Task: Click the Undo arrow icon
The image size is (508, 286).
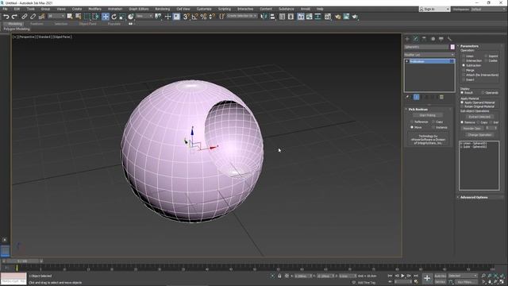Action: pyautogui.click(x=6, y=17)
